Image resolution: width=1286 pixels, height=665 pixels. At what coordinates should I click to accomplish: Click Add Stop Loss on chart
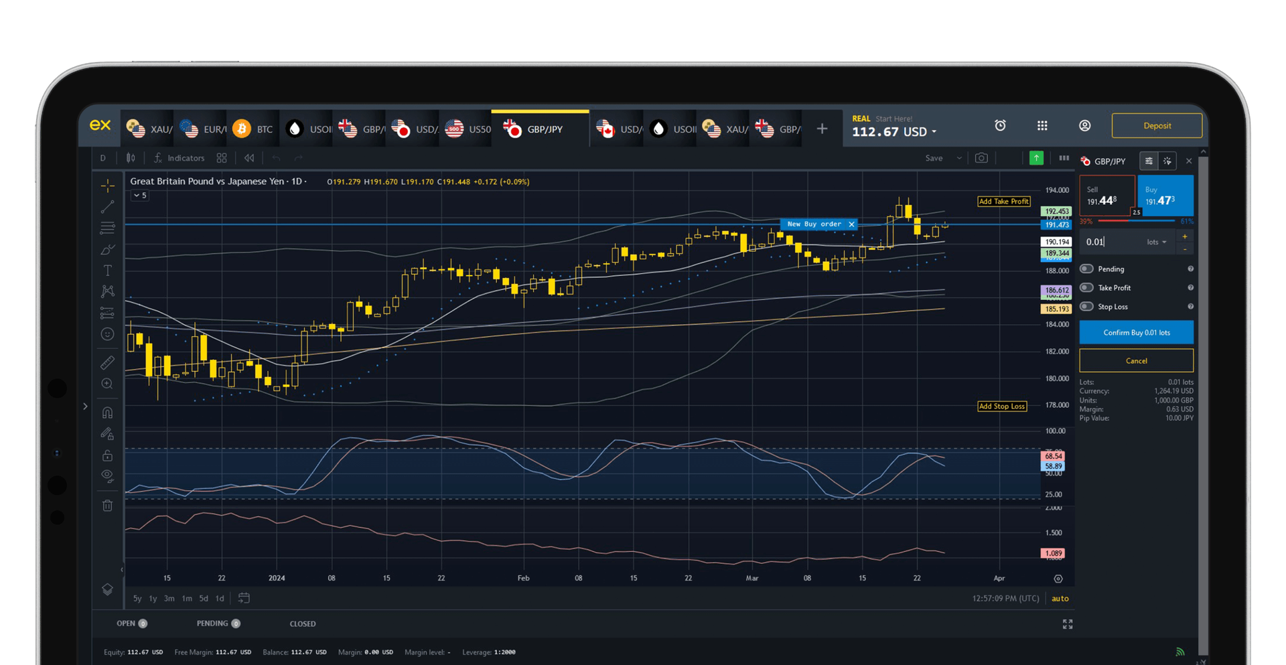coord(1002,407)
